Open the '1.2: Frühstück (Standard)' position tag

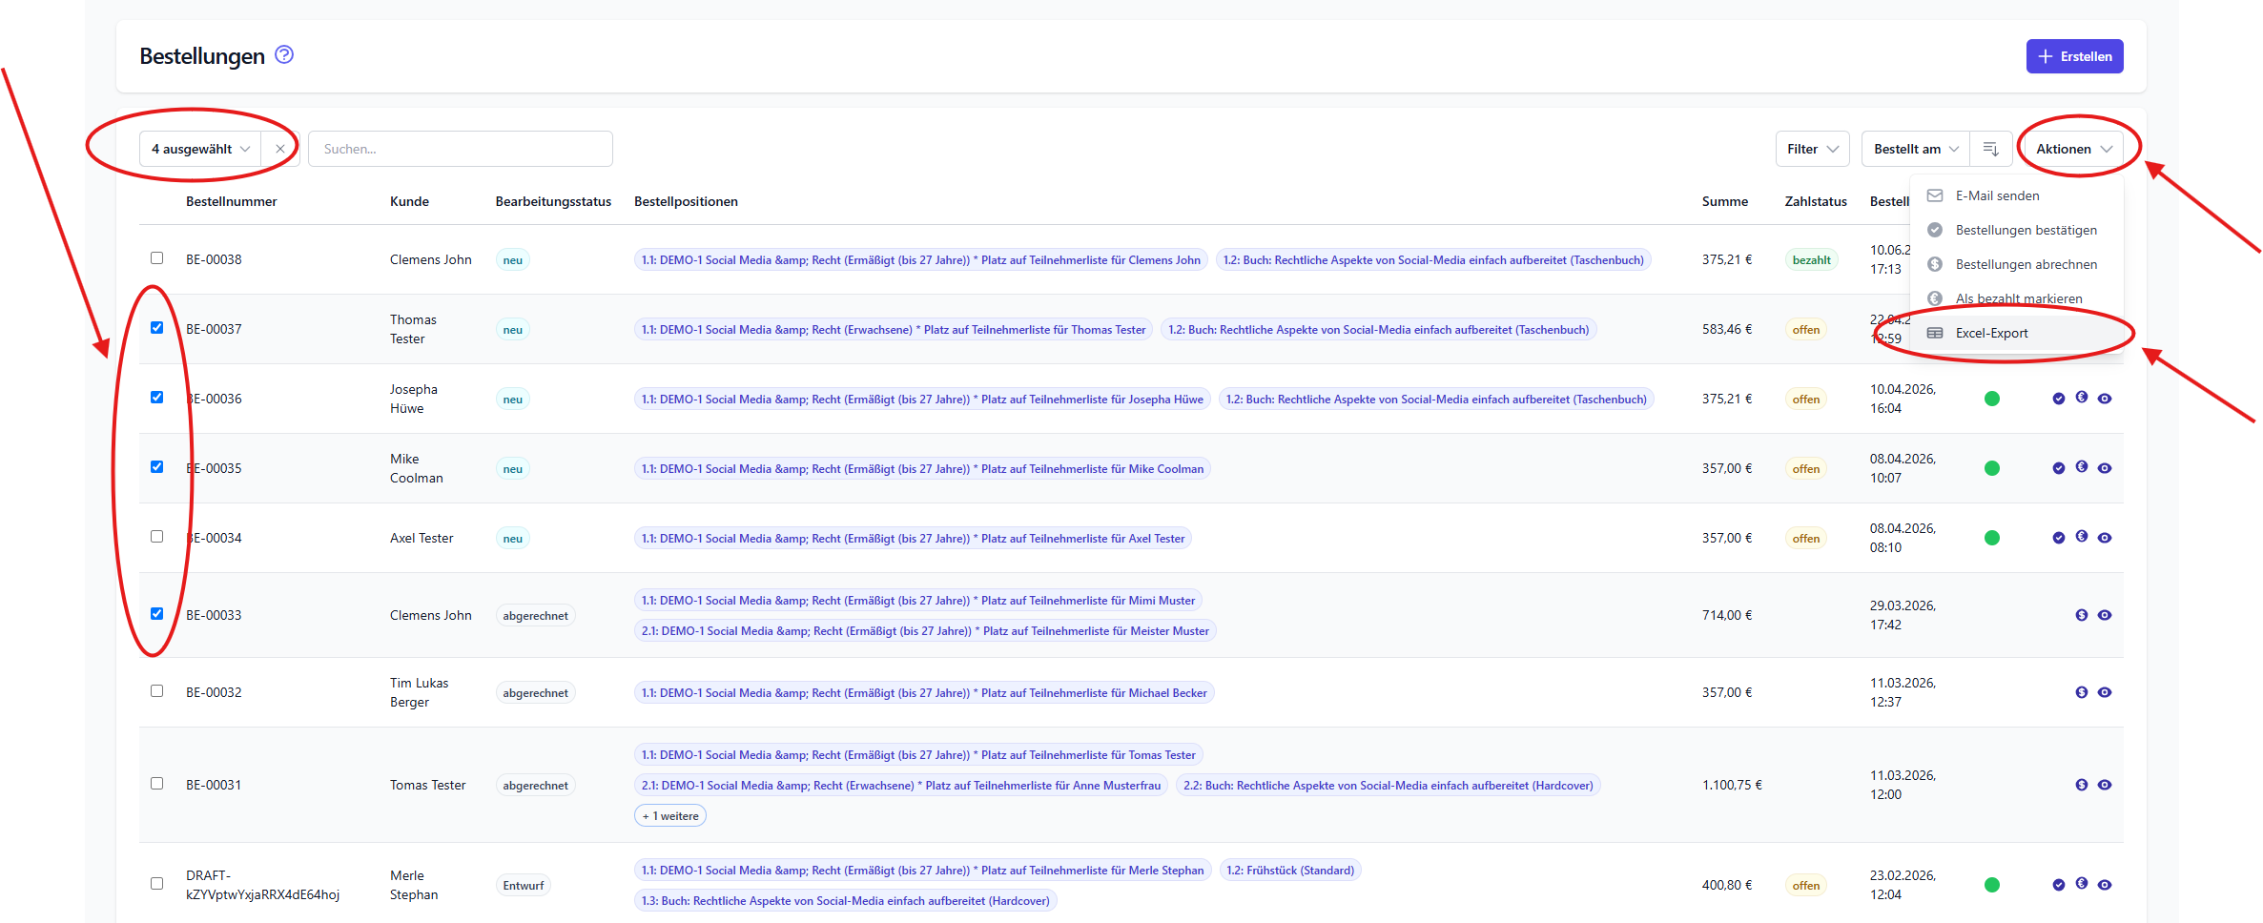pos(1290,871)
